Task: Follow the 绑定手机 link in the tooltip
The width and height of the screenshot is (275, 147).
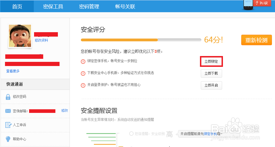Action: 210,134
